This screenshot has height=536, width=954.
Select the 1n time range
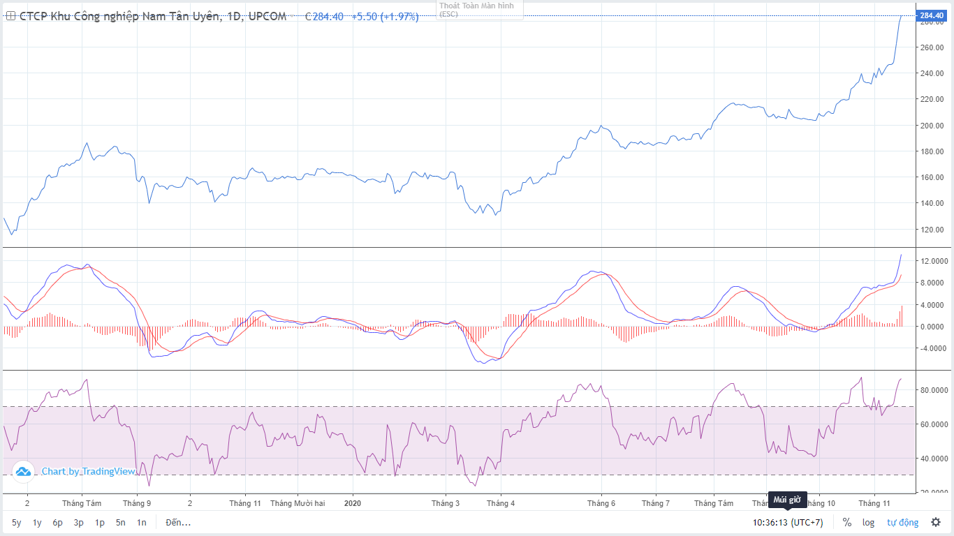(141, 522)
